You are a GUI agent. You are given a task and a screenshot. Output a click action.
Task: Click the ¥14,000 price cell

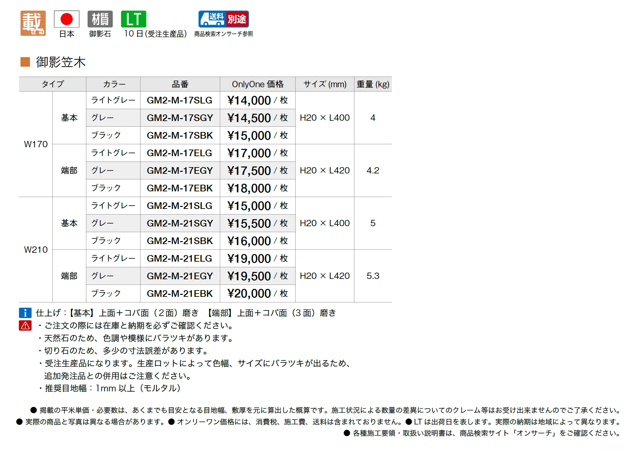point(257,100)
